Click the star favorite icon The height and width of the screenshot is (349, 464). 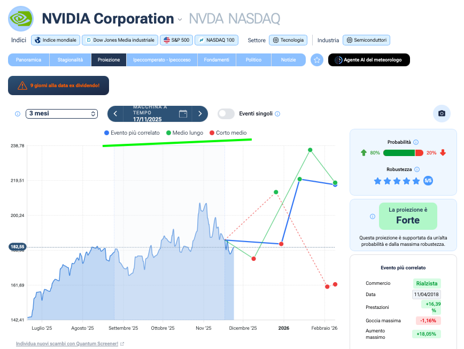(x=317, y=60)
